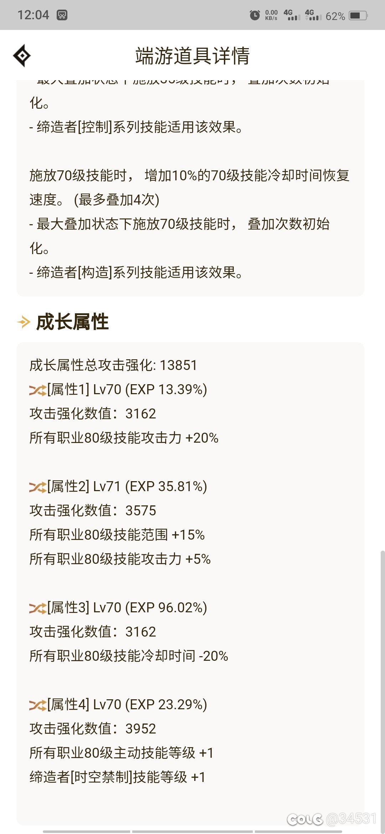Tap 所有职业80级技能冷却时间 -20% text
The image size is (385, 834).
pyautogui.click(x=129, y=656)
